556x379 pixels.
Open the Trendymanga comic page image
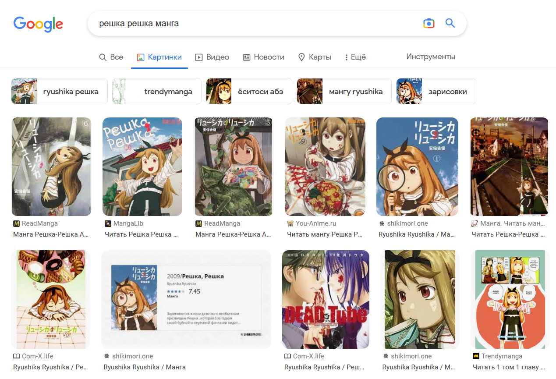(x=509, y=299)
